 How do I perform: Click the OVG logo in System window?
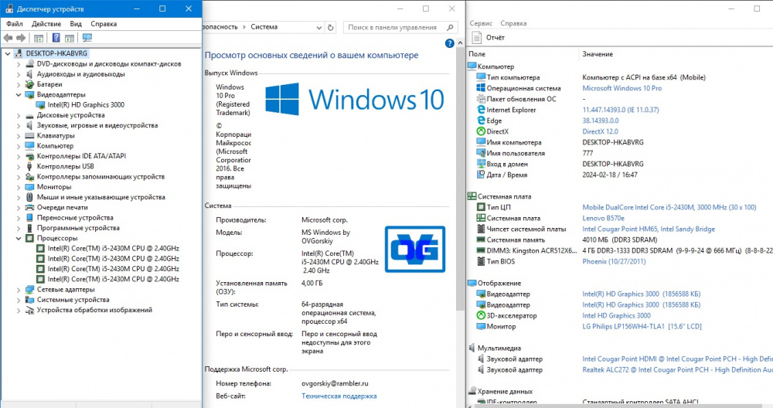(x=415, y=250)
